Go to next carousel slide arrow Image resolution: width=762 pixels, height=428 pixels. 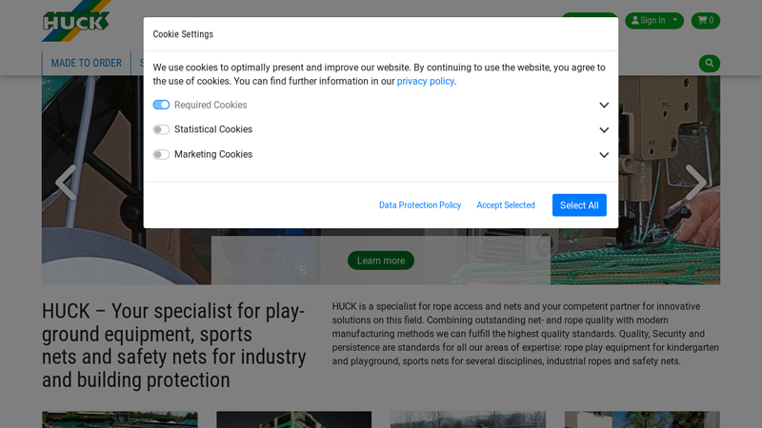tap(696, 182)
